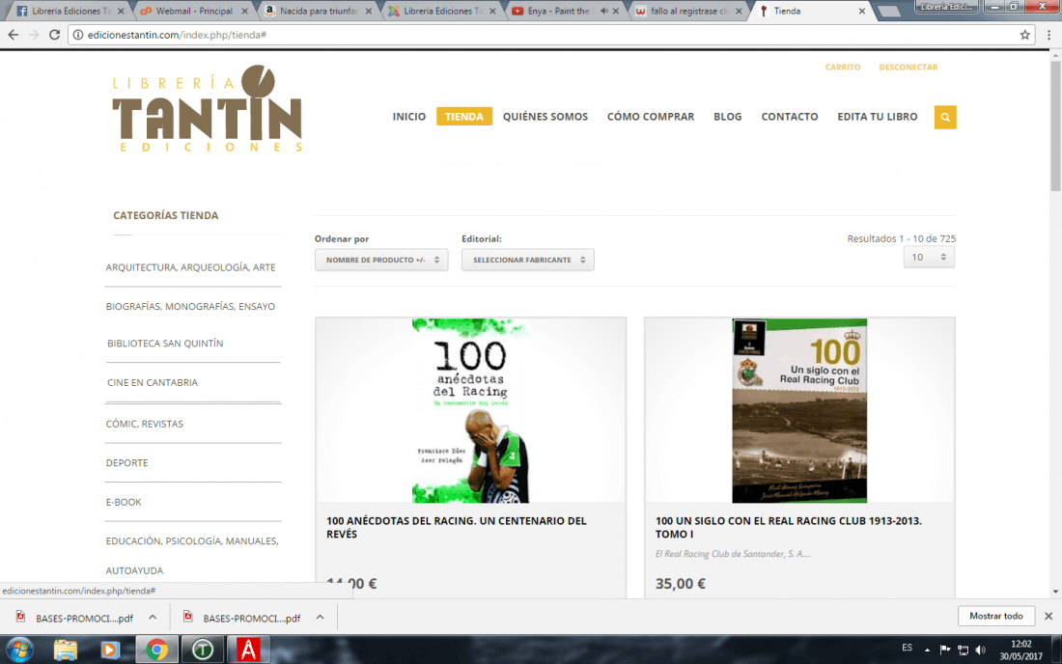Screen dimensions: 1062x664
Task: Bookmark this page with the star icon
Action: coord(1024,35)
